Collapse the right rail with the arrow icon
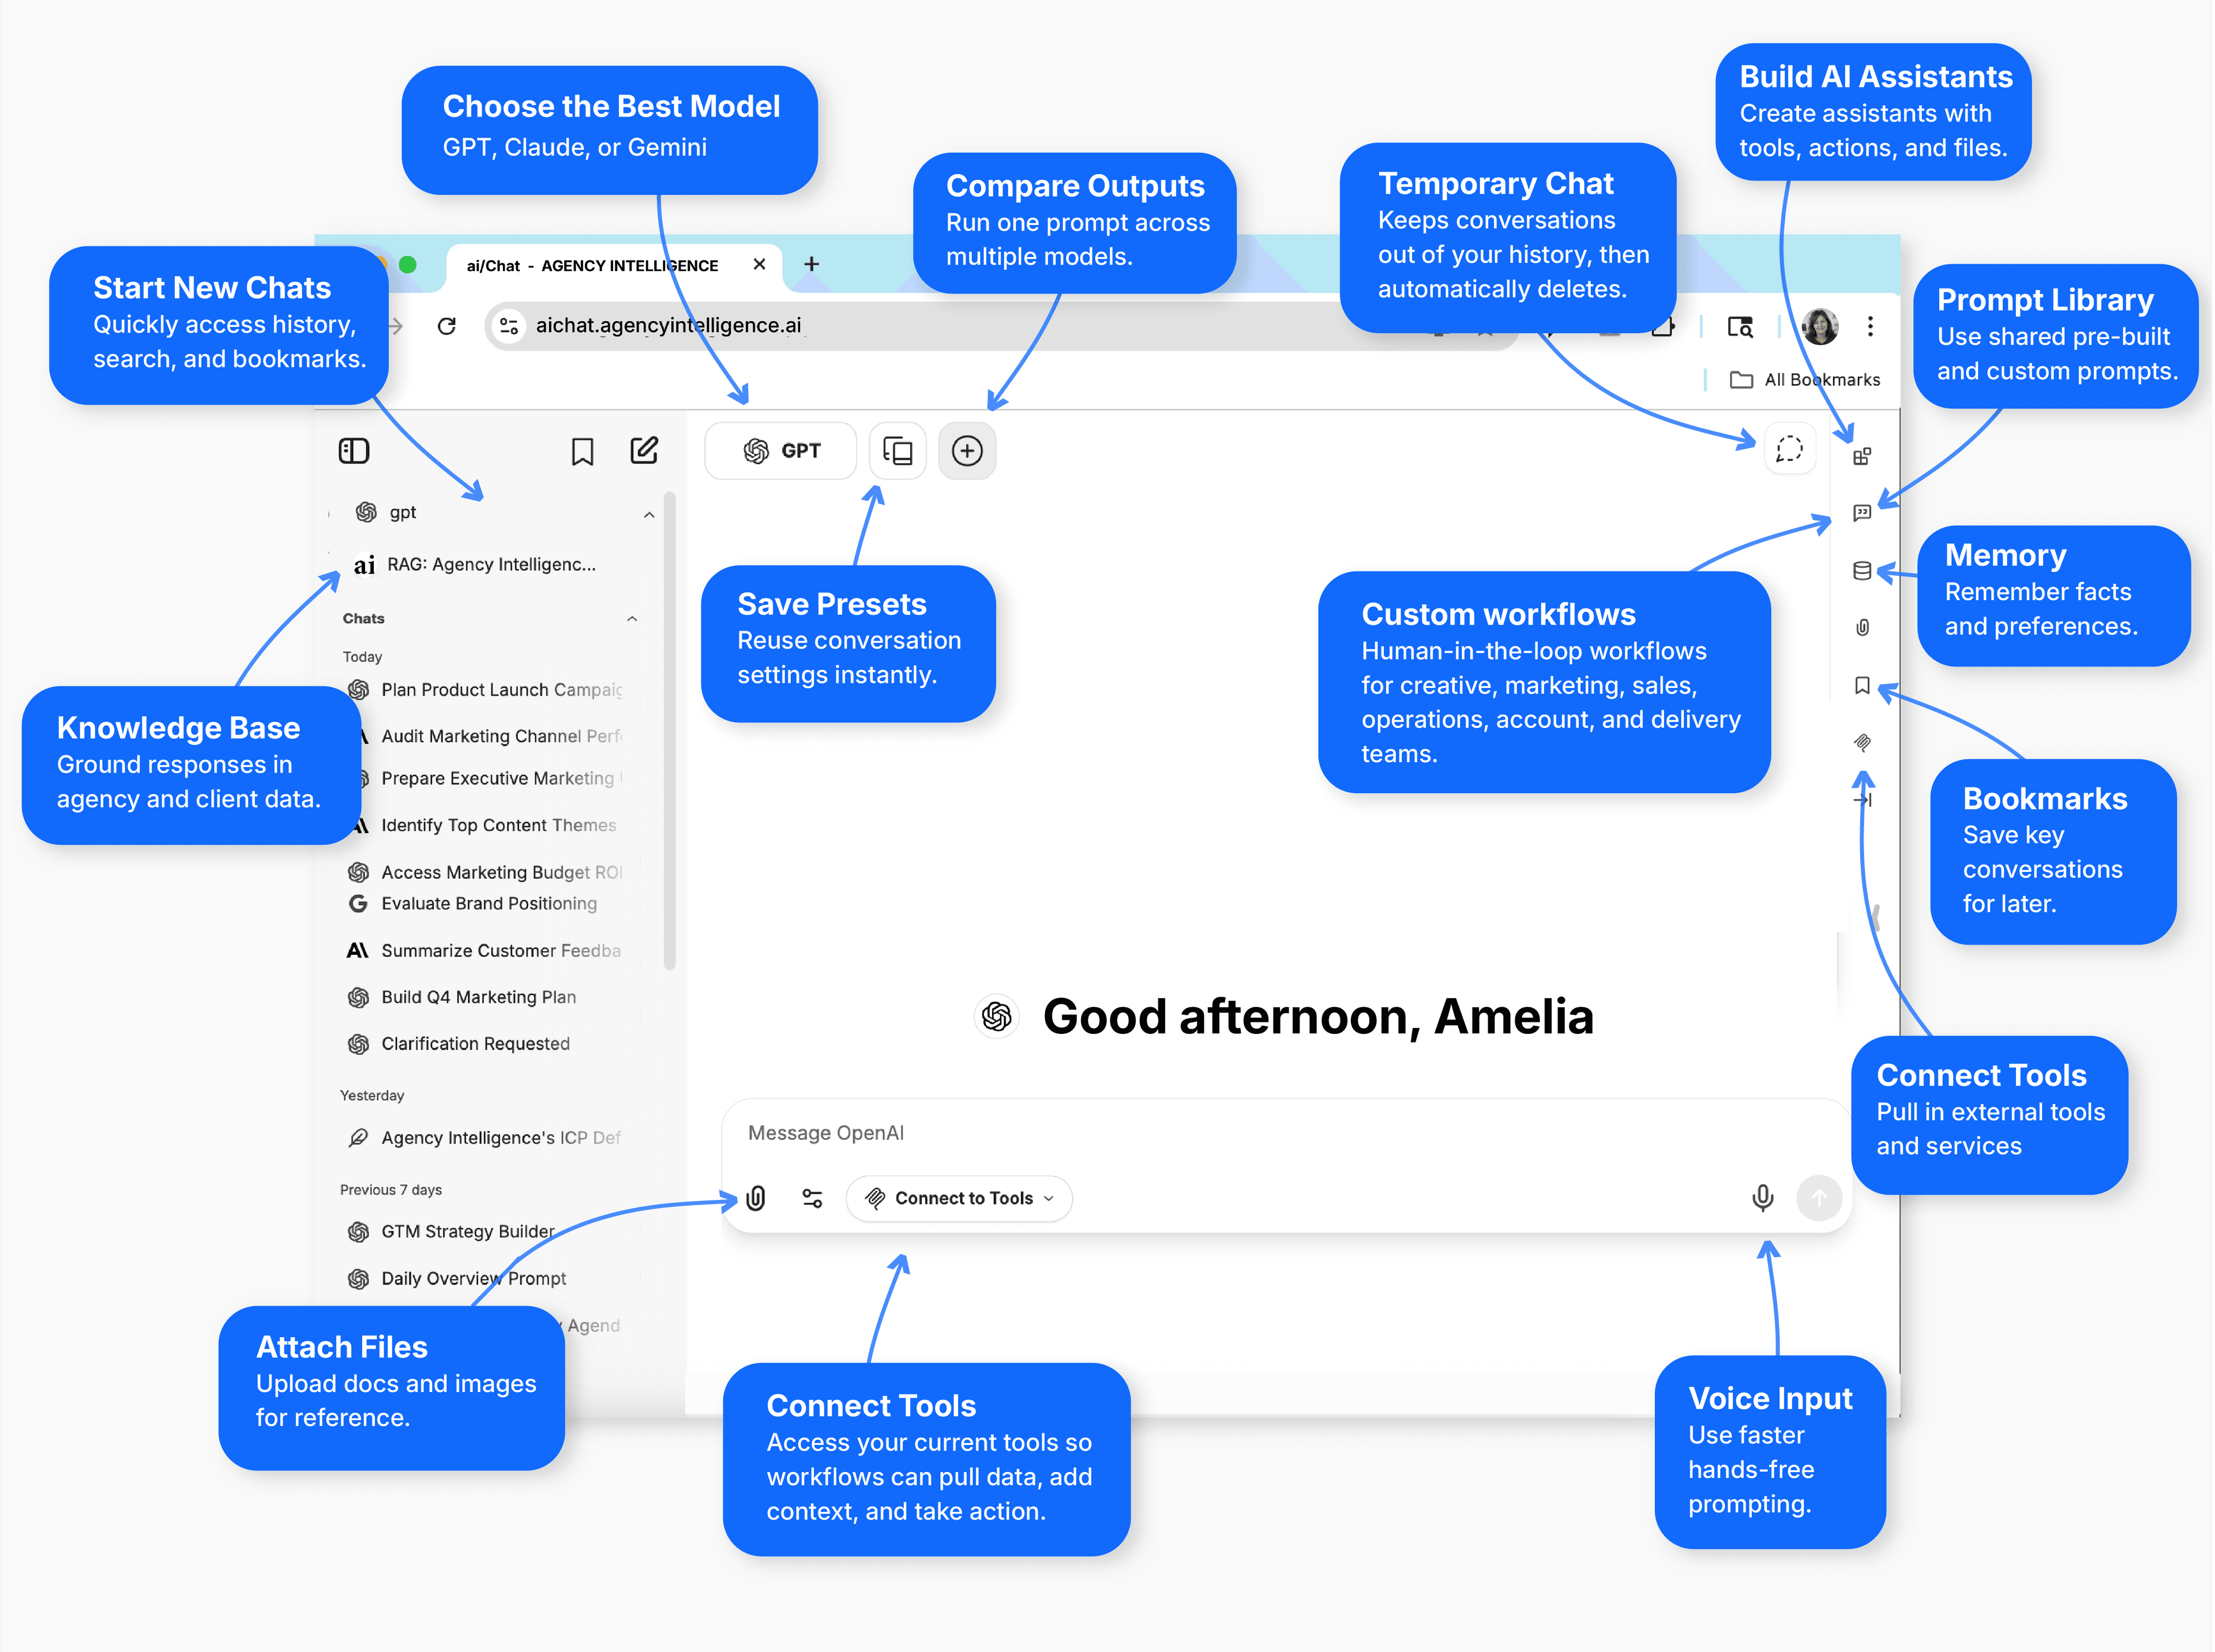Viewport: 2215px width, 1652px height. pos(1862,800)
